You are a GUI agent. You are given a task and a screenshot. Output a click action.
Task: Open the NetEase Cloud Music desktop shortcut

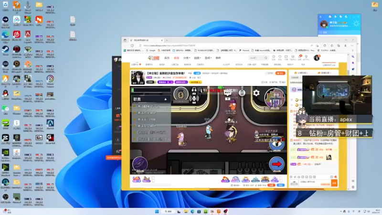17,36
